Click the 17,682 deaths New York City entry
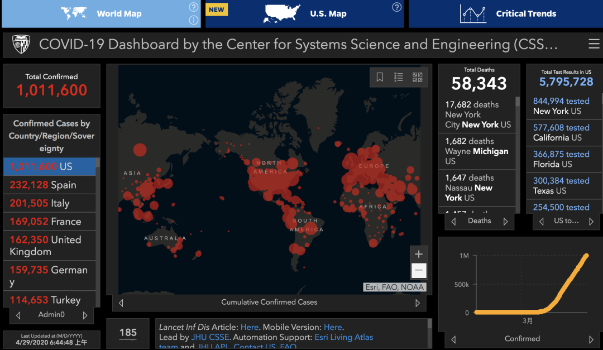The width and height of the screenshot is (603, 350). point(477,114)
